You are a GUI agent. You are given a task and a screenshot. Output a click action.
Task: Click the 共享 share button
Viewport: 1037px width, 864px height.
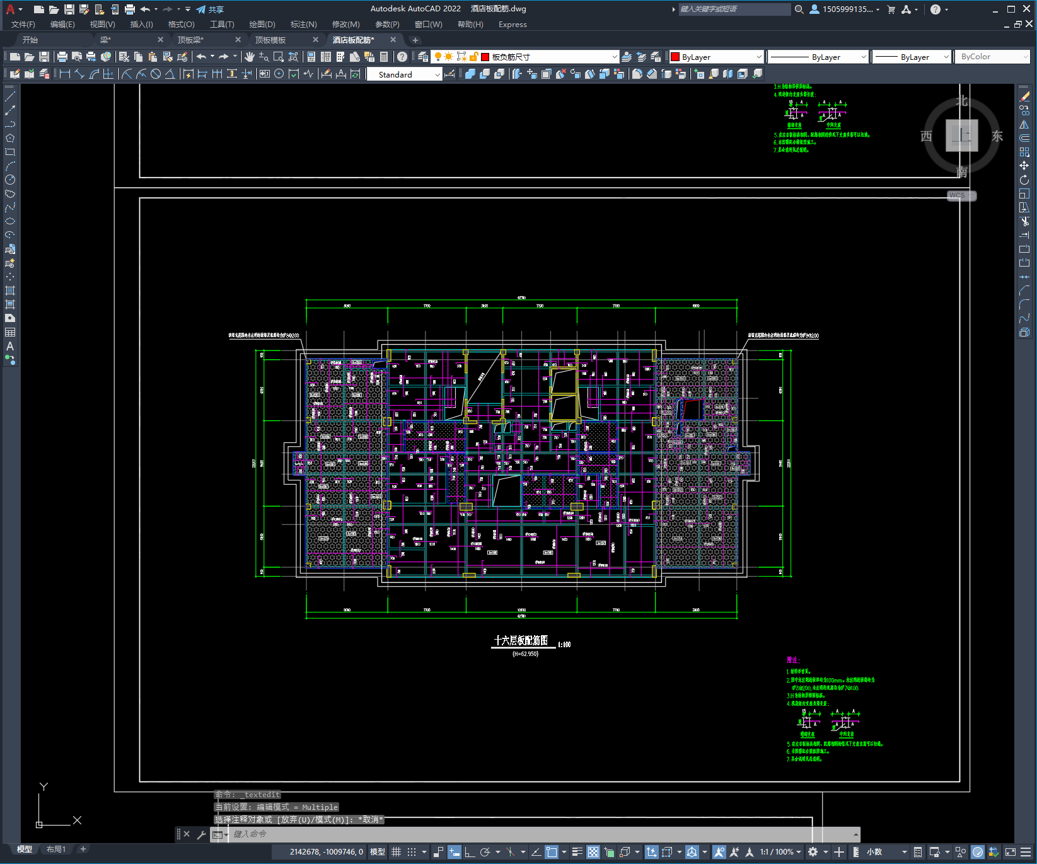pos(211,9)
